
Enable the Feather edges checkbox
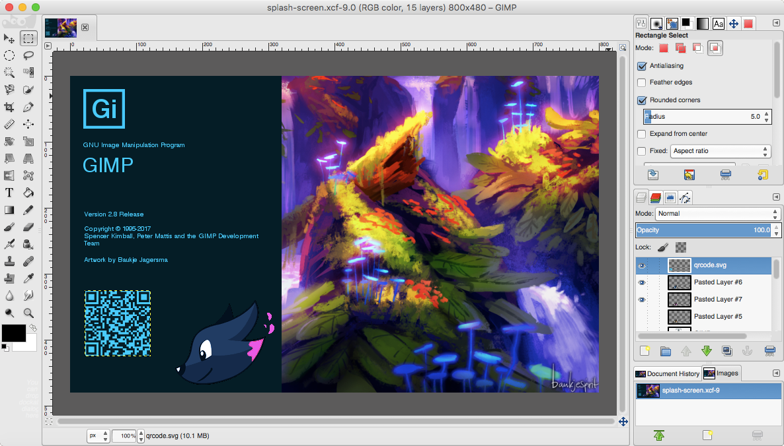click(642, 82)
